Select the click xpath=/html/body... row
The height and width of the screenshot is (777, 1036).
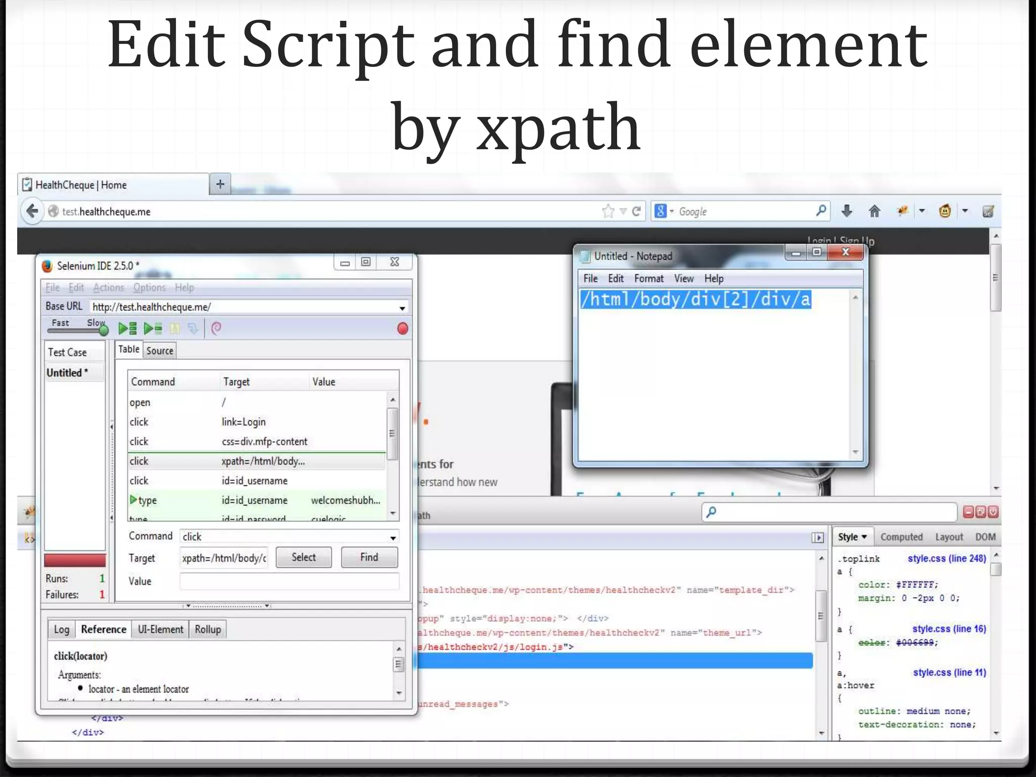click(x=257, y=461)
